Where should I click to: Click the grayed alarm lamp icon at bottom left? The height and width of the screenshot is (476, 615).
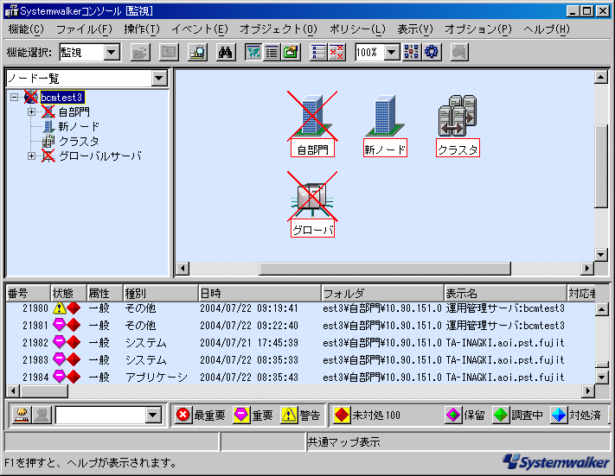(x=42, y=415)
